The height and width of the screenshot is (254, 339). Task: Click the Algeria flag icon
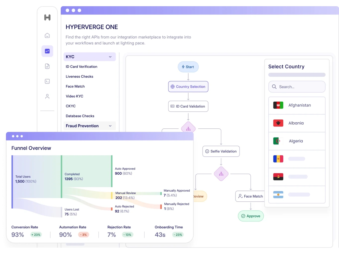pyautogui.click(x=278, y=141)
